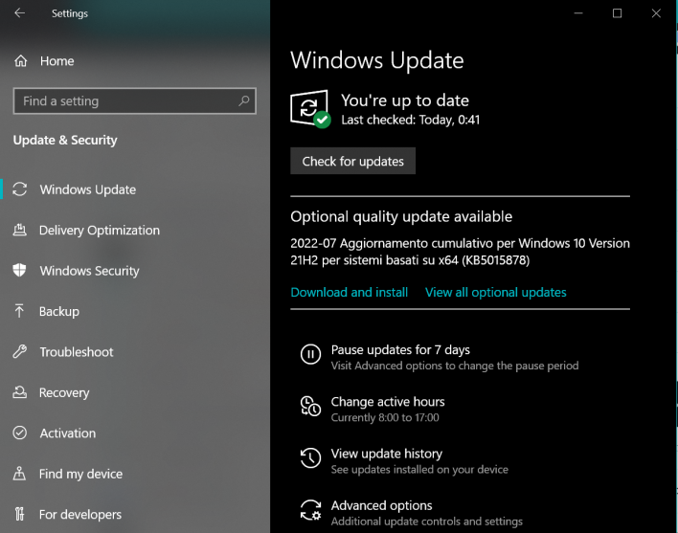Open View all optional updates link
This screenshot has height=533, width=678.
click(495, 293)
